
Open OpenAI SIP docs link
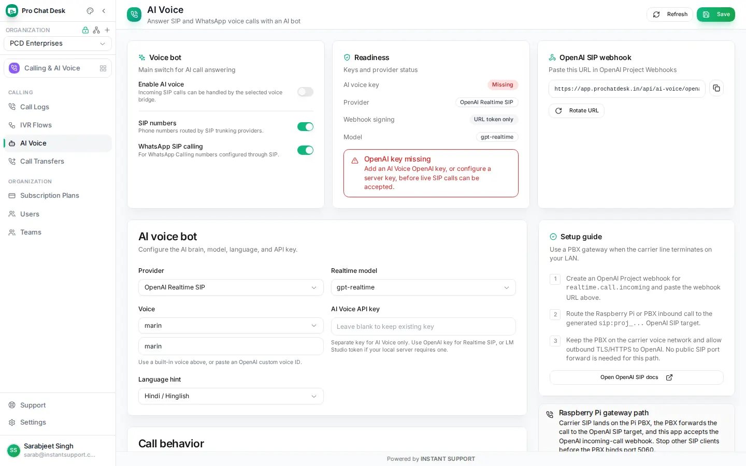coord(636,377)
